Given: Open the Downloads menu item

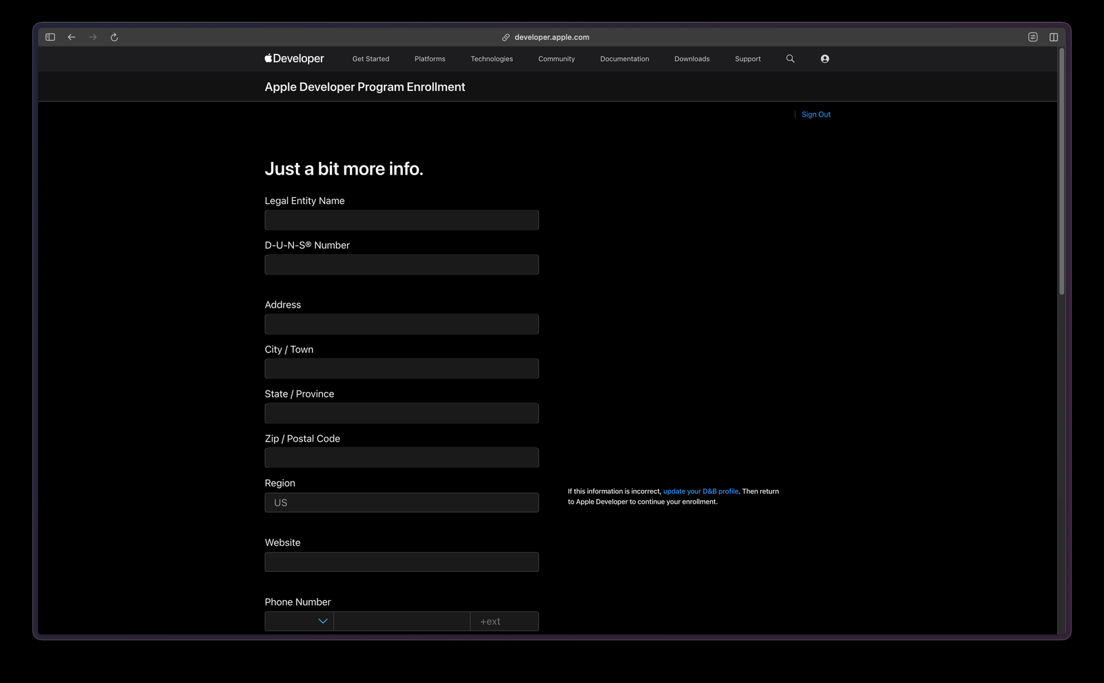Looking at the screenshot, I should click(692, 59).
